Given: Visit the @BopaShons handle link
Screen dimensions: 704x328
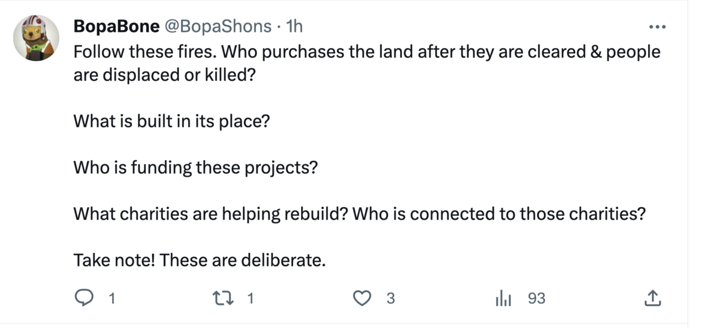Looking at the screenshot, I should pyautogui.click(x=218, y=26).
